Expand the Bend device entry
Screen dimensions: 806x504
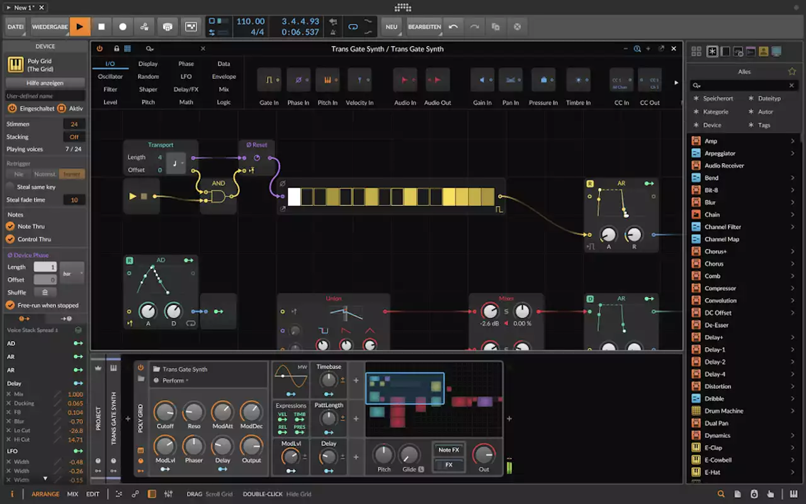[x=793, y=178]
